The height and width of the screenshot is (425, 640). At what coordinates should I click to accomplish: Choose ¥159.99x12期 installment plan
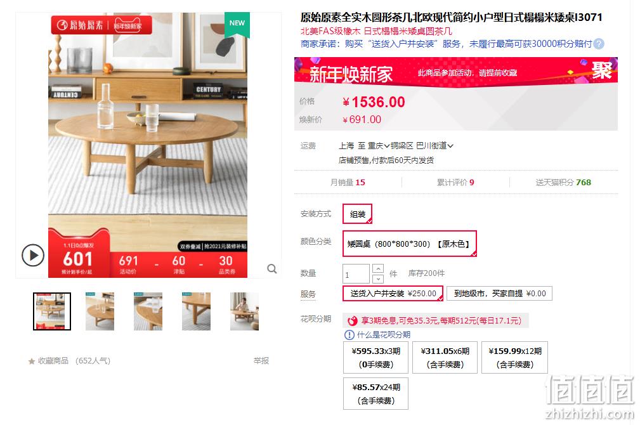click(514, 358)
